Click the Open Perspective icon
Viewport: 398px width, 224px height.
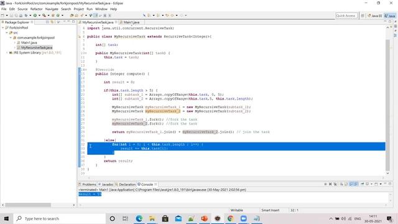363,16
